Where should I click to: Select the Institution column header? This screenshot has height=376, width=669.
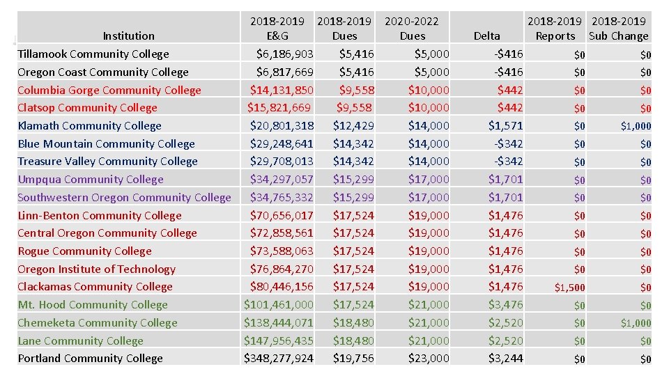tap(128, 36)
